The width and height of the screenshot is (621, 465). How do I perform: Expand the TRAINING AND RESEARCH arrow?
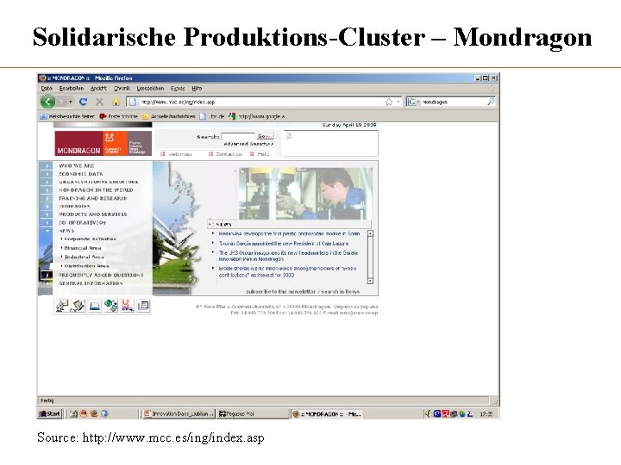tap(47, 198)
